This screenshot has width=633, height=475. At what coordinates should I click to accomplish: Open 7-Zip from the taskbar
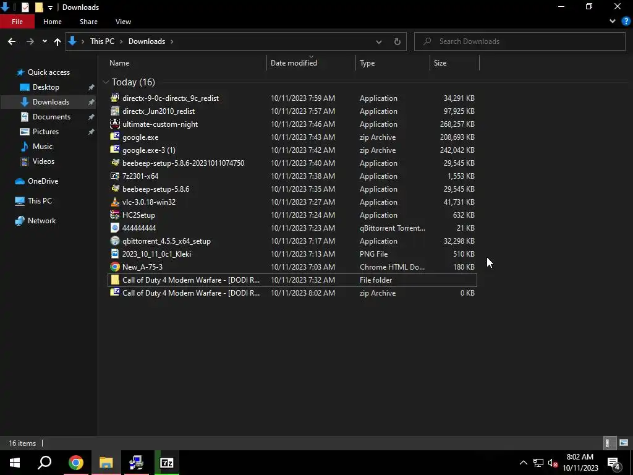pyautogui.click(x=167, y=463)
